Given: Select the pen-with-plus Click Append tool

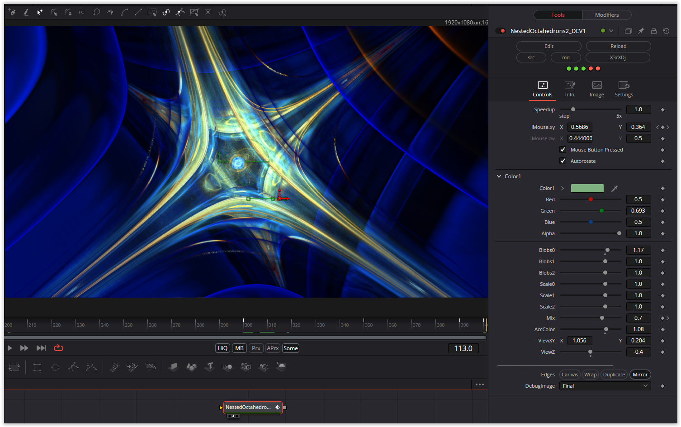Looking at the screenshot, I should [12, 12].
